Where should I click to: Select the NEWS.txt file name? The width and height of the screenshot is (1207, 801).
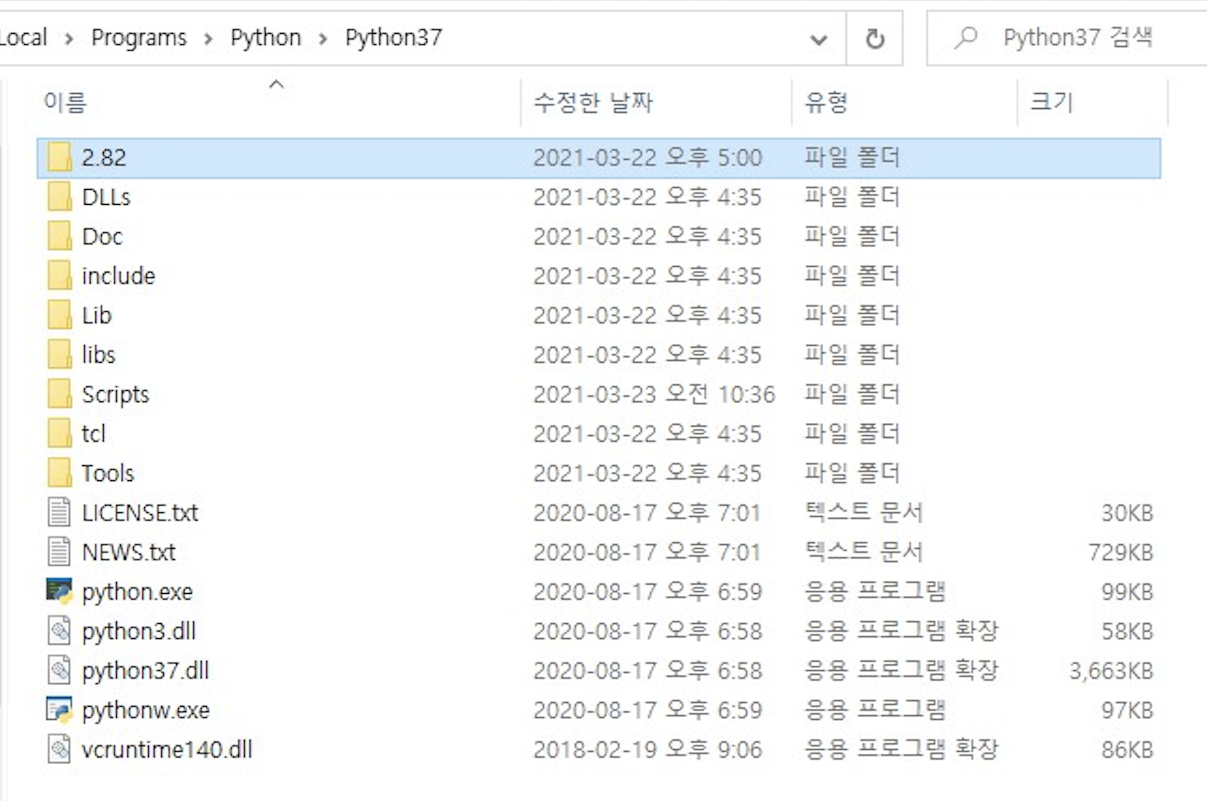click(129, 552)
